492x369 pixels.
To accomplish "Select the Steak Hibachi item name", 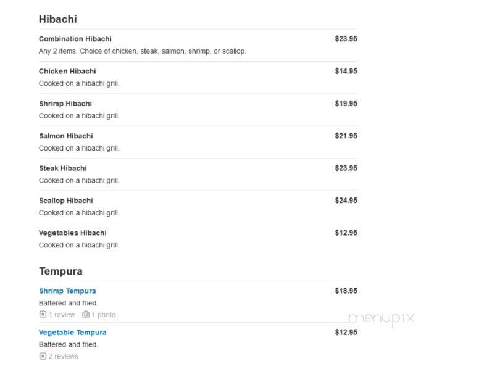I will (x=63, y=168).
